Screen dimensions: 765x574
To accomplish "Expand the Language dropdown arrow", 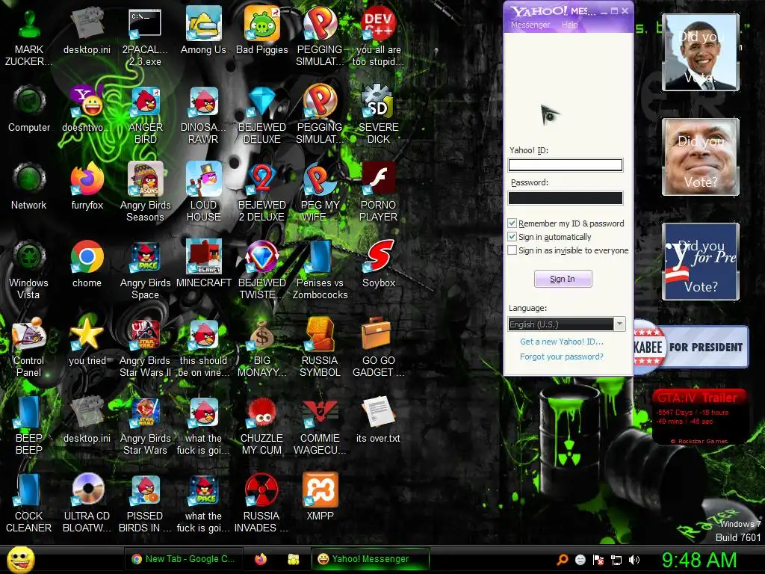I will pyautogui.click(x=619, y=324).
